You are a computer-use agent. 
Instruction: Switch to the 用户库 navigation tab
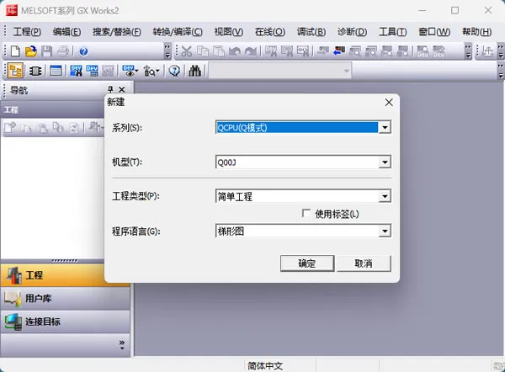66,298
